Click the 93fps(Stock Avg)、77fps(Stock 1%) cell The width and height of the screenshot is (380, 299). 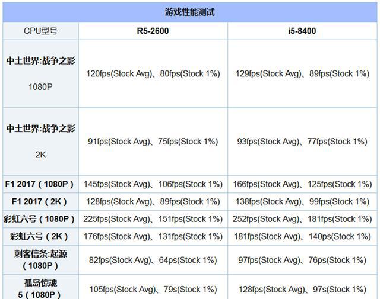[x=302, y=142]
